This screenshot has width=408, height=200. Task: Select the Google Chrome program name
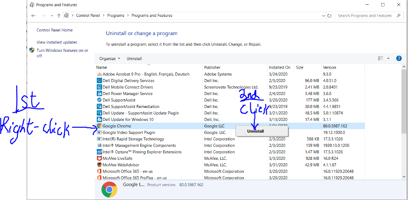tap(117, 126)
